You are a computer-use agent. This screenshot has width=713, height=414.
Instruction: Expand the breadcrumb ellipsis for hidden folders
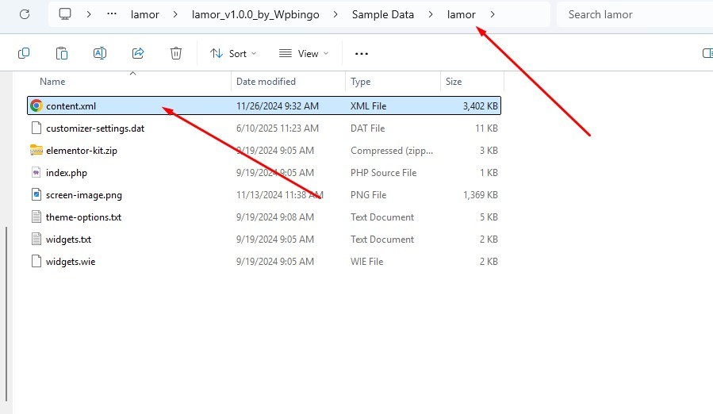112,14
